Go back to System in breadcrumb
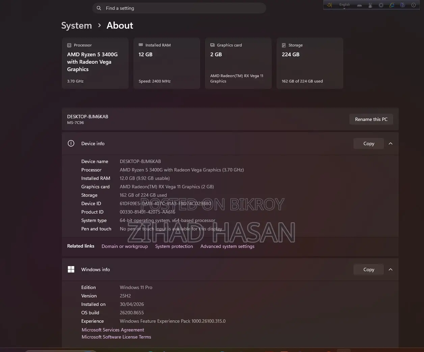Screen dimensions: 424x352 77,26
